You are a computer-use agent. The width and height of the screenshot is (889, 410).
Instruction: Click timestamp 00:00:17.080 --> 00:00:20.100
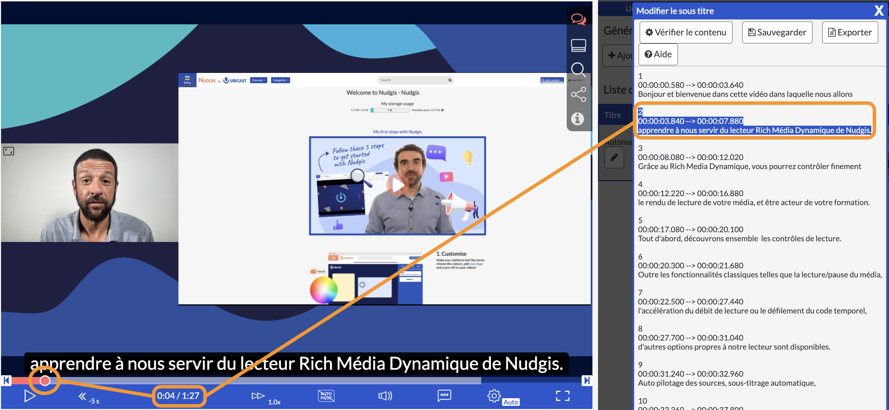point(690,229)
